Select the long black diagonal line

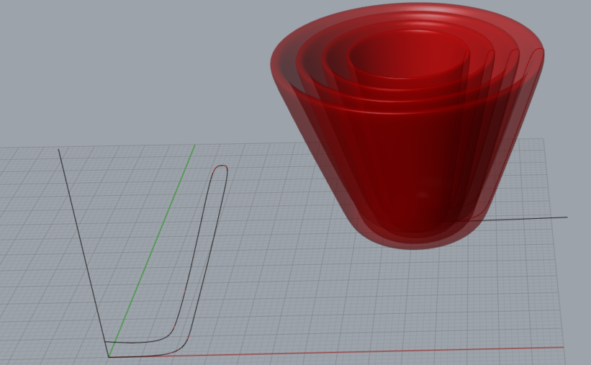tap(83, 252)
